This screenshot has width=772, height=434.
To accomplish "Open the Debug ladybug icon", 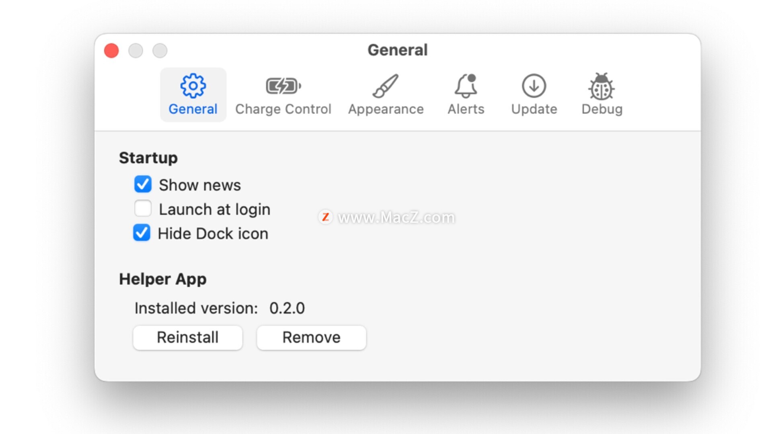I will (x=602, y=86).
